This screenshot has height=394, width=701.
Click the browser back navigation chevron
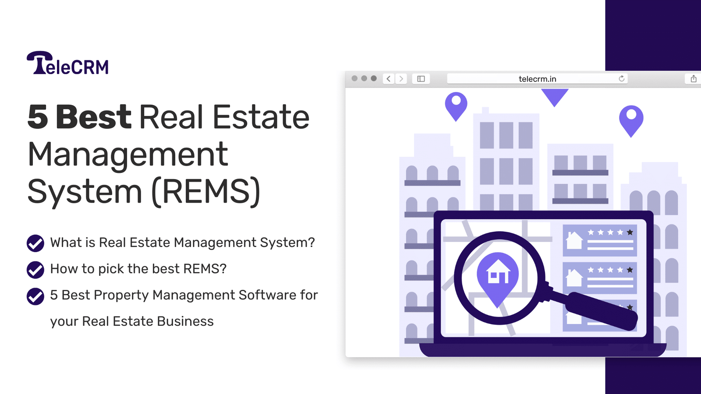coord(388,79)
